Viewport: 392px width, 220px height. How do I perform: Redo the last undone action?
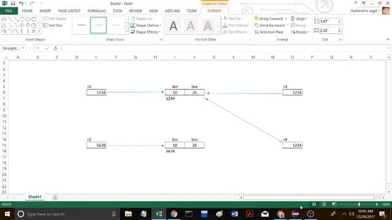32,3
